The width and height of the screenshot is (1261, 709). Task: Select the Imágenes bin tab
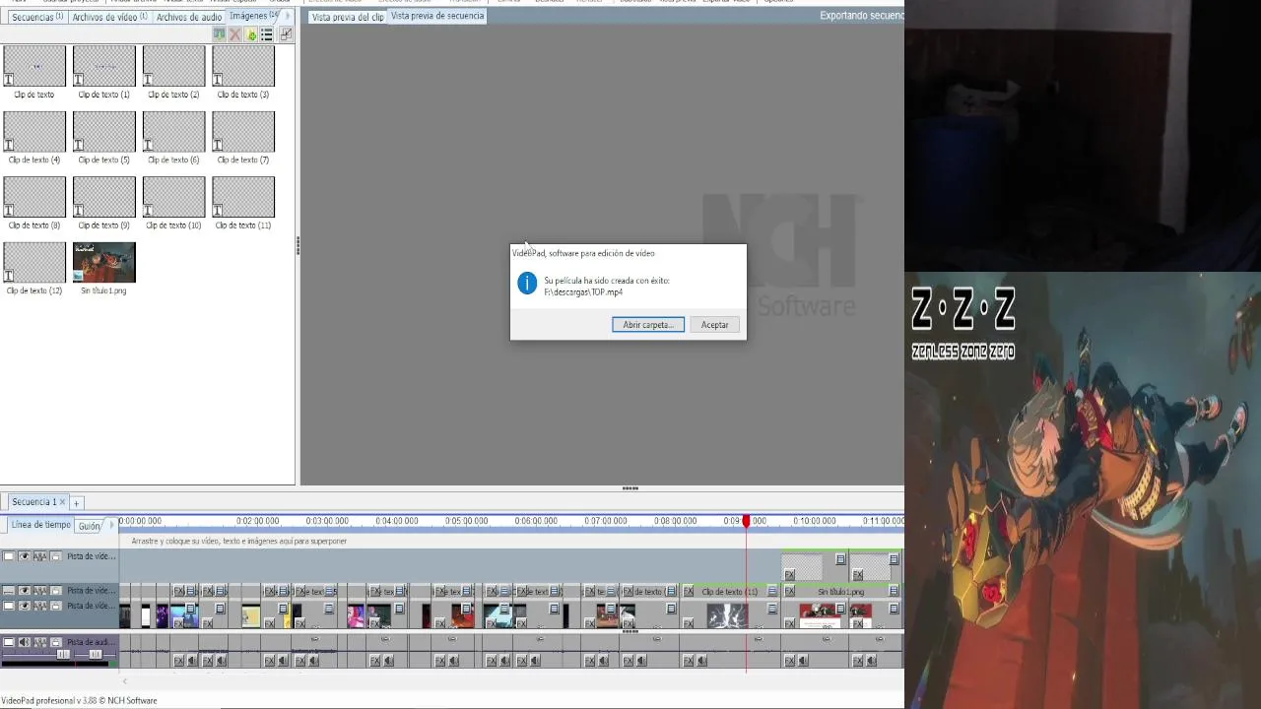[253, 16]
